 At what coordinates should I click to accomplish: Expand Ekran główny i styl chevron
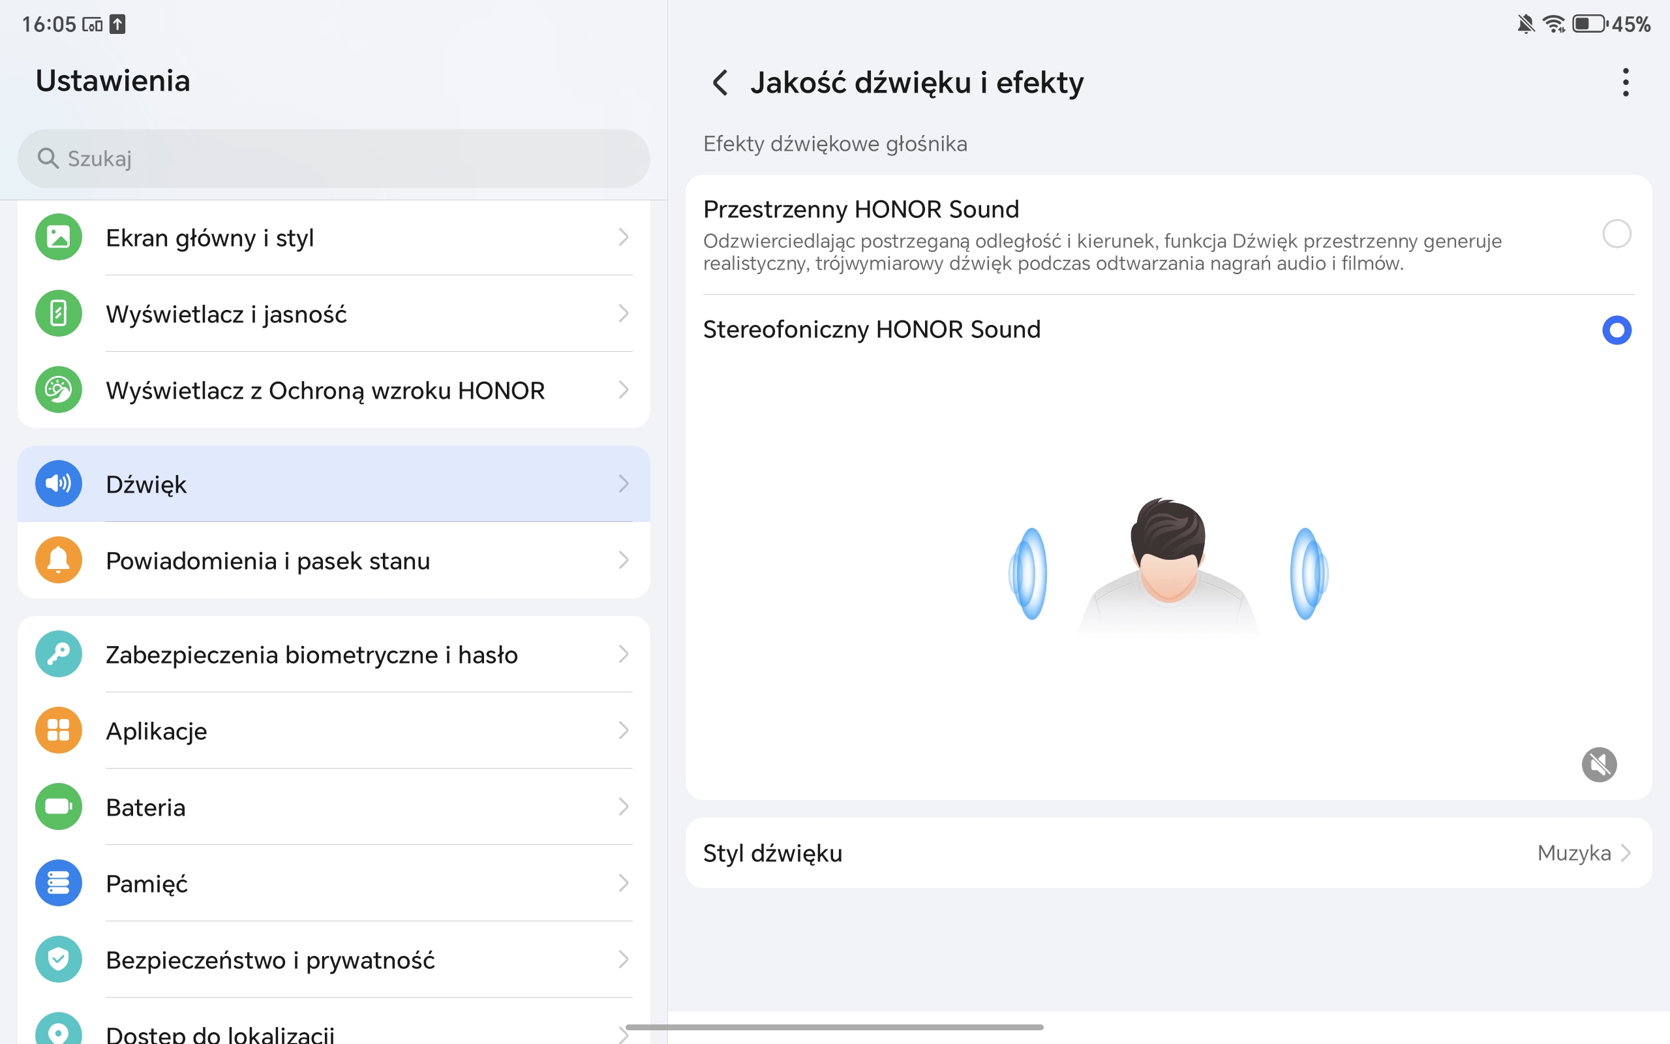pos(623,238)
